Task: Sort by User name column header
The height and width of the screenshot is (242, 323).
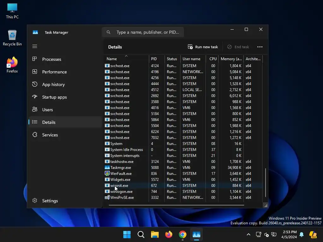Action: [x=193, y=59]
